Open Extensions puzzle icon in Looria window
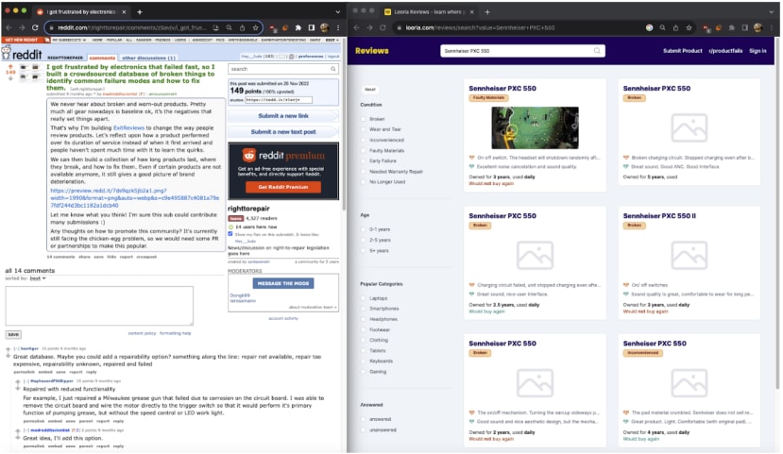 (x=732, y=27)
